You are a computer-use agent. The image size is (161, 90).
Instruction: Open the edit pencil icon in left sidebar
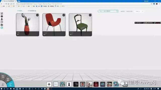coord(2,13)
